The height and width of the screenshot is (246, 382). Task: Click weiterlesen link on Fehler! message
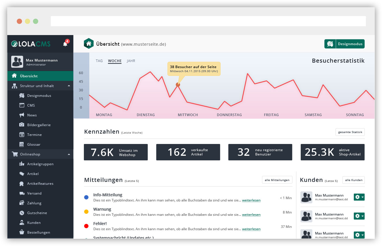(x=251, y=229)
